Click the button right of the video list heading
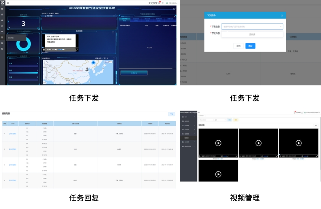 (316, 125)
